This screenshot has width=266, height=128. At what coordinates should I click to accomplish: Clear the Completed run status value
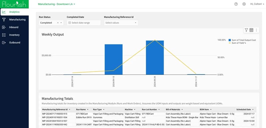[x=58, y=23]
